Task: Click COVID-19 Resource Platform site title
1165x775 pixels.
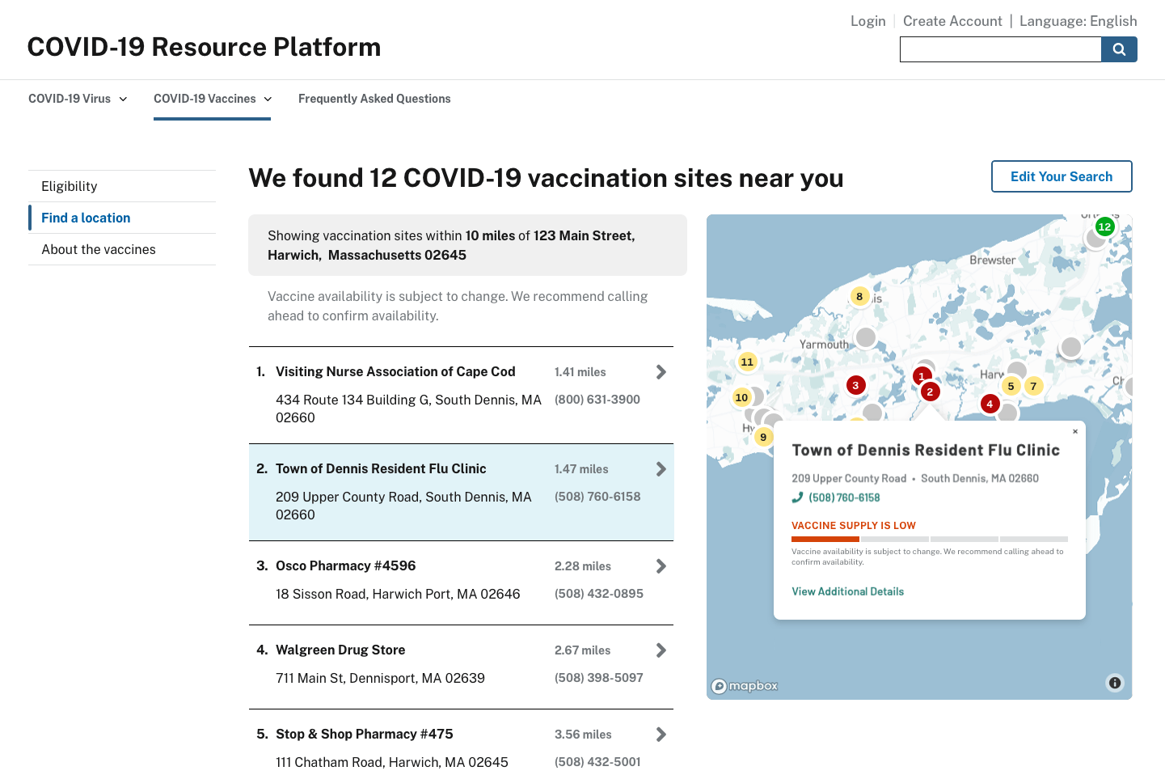Action: pyautogui.click(x=204, y=47)
